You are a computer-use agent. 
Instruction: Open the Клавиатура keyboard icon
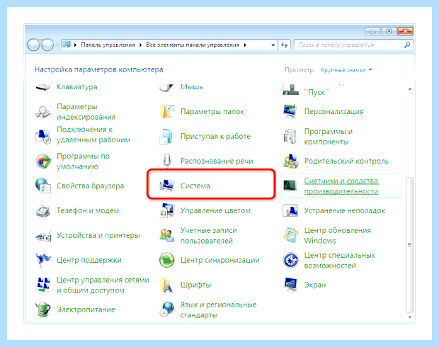click(x=42, y=87)
